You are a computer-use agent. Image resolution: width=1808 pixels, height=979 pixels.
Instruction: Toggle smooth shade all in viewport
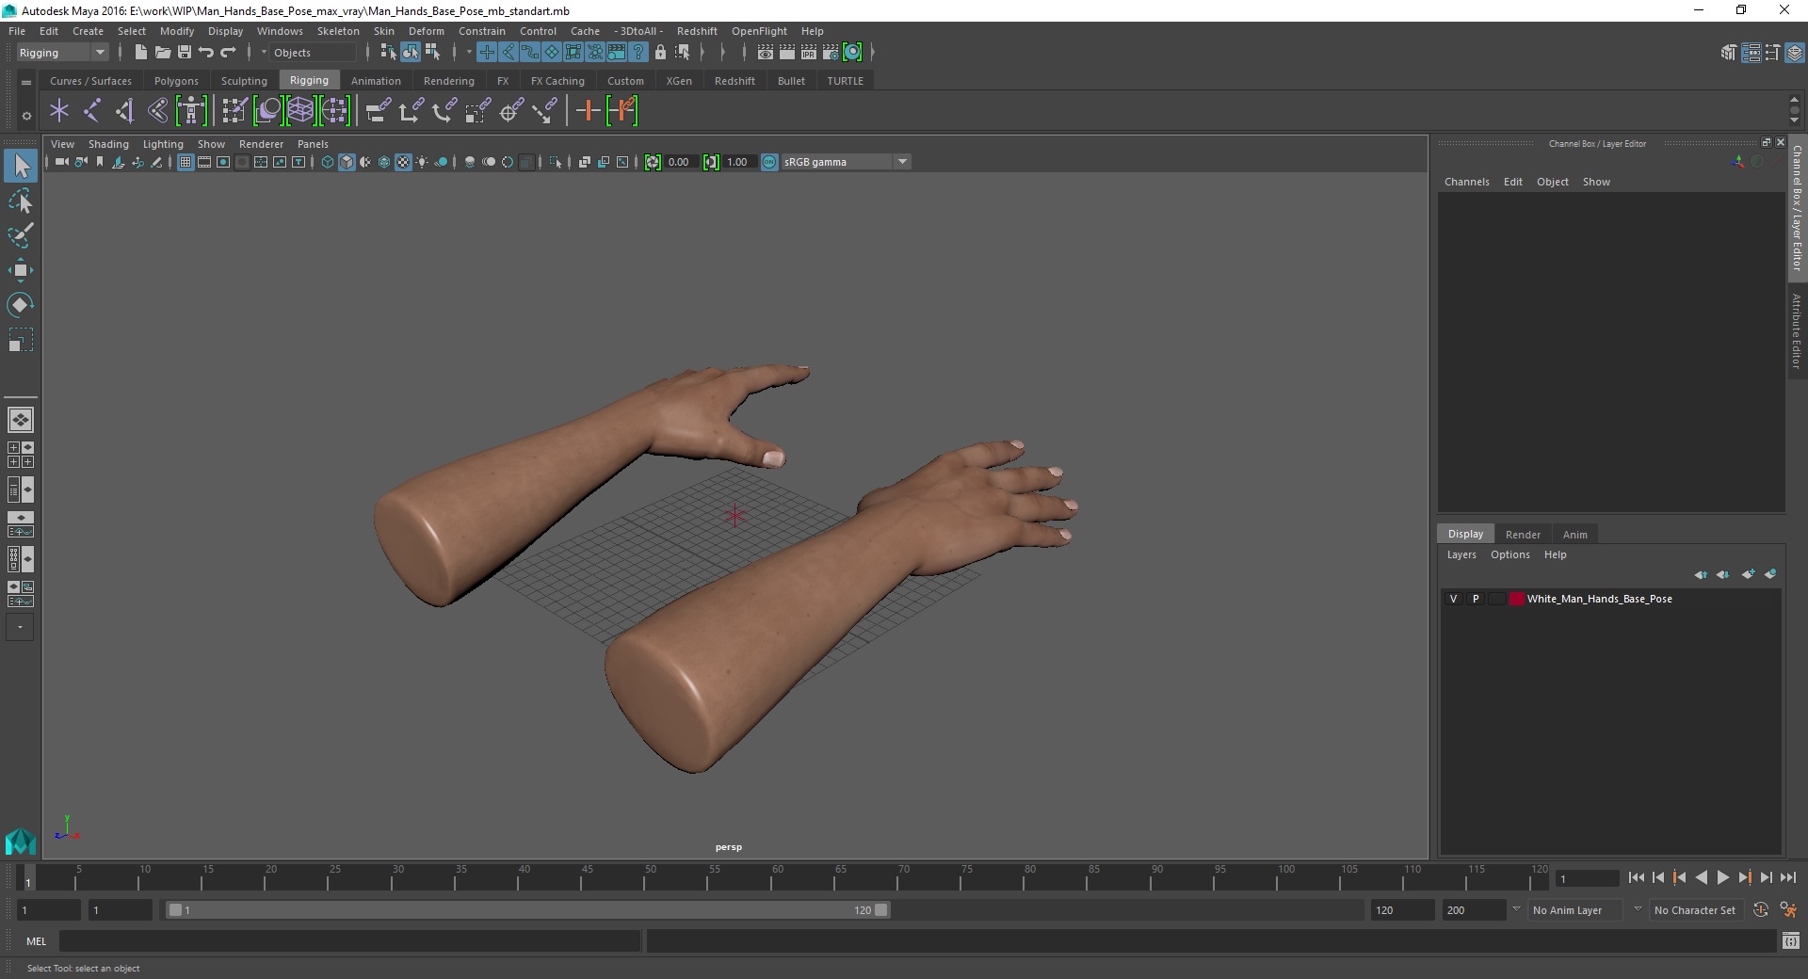[347, 163]
